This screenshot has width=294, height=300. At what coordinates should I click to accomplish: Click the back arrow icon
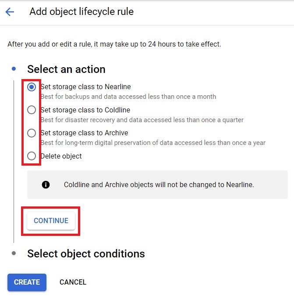pyautogui.click(x=10, y=12)
